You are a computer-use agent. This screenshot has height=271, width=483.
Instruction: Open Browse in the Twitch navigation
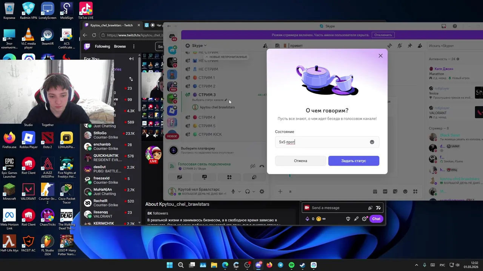[x=120, y=46]
